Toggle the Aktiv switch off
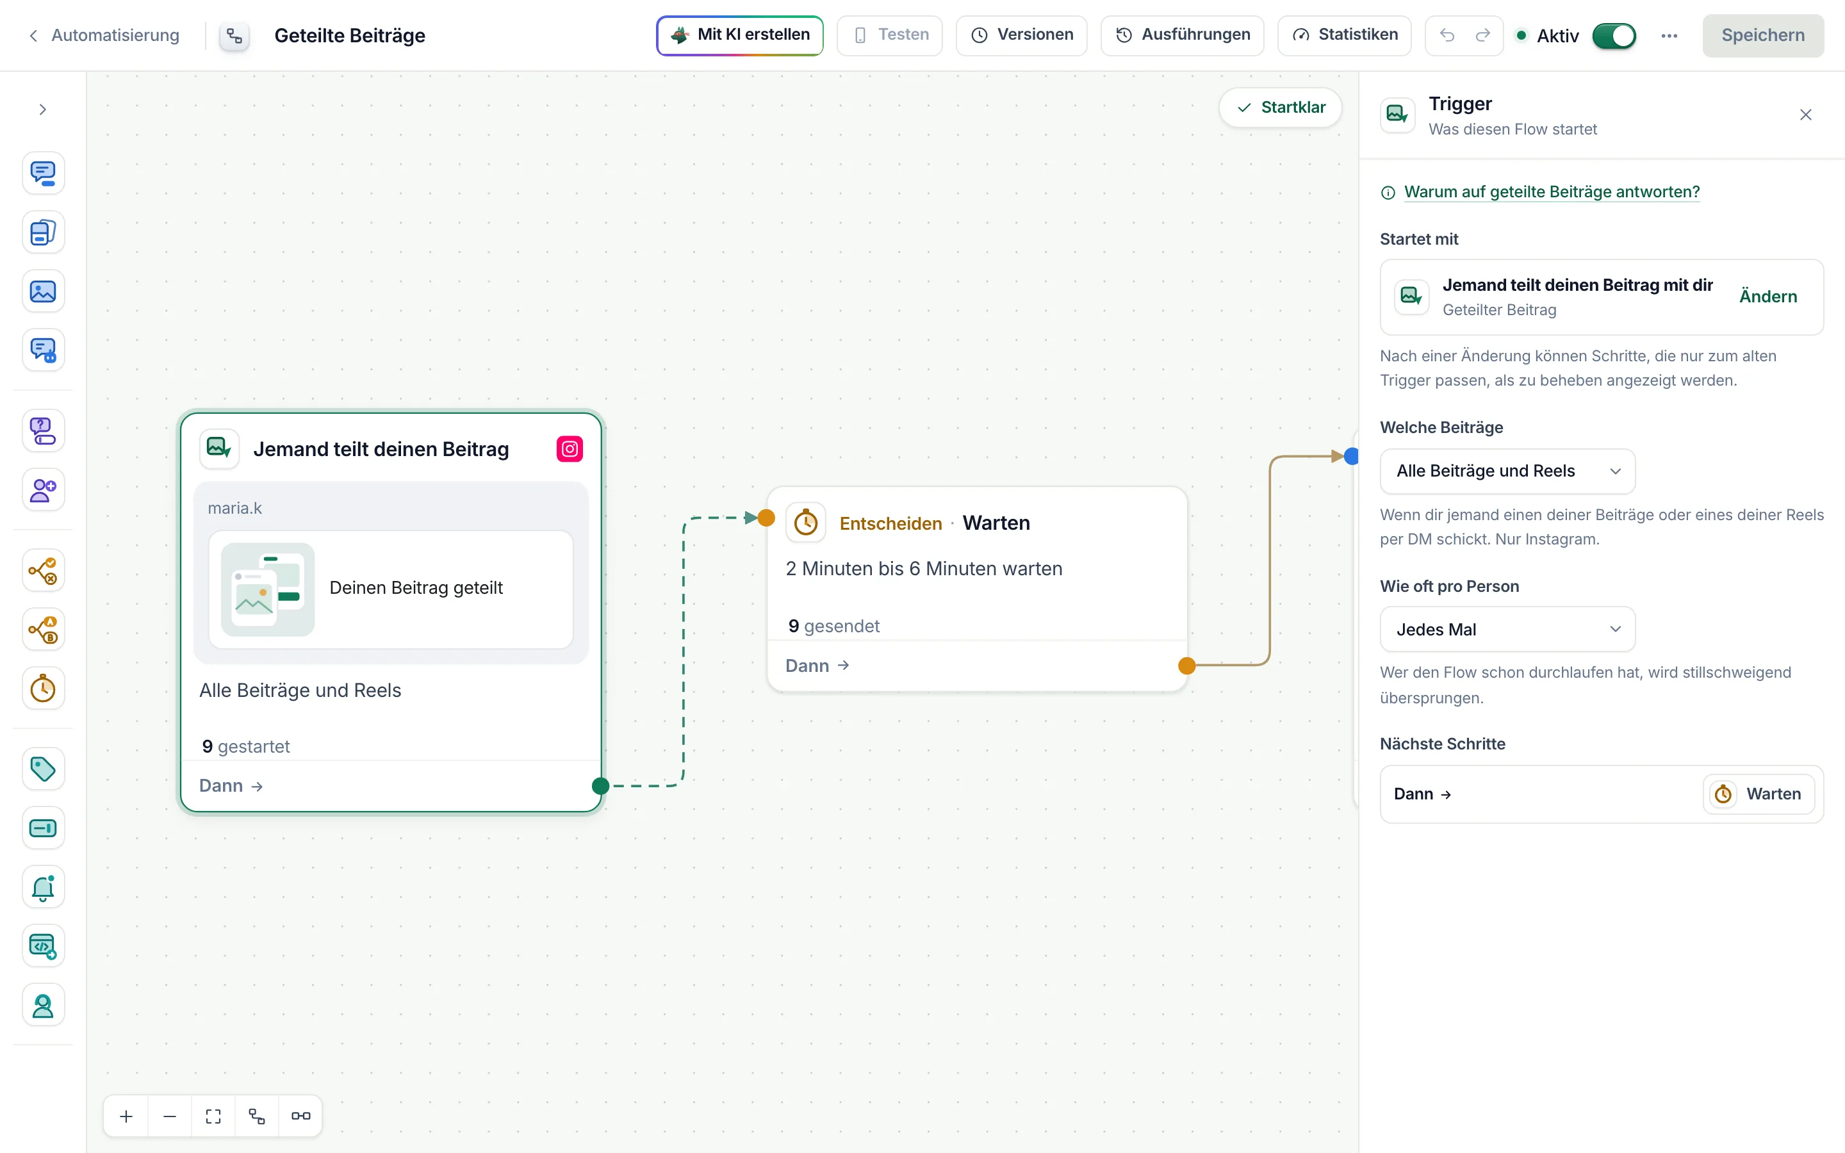This screenshot has height=1153, width=1845. 1614,35
